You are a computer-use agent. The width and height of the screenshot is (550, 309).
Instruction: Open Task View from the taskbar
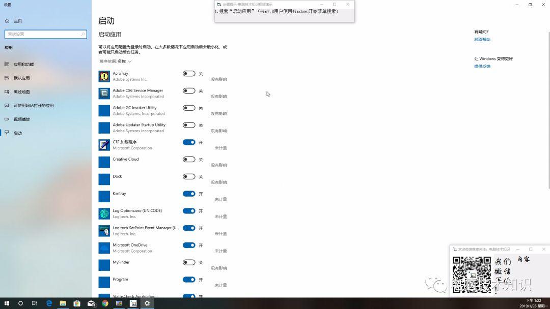[x=34, y=303]
